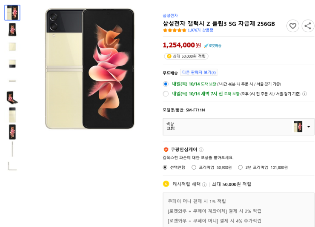
Task: Click the 쿠팡안심케어 shield icon
Action: (166, 150)
